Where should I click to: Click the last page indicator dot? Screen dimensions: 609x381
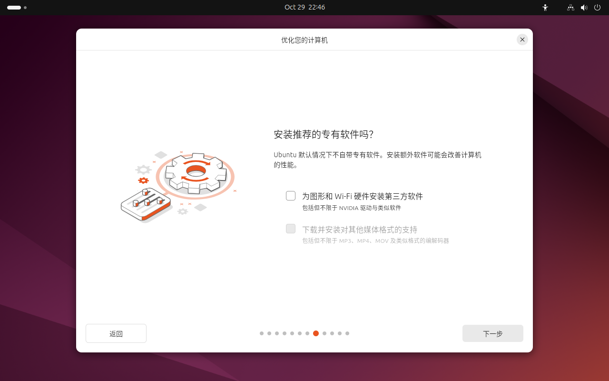[x=347, y=333]
